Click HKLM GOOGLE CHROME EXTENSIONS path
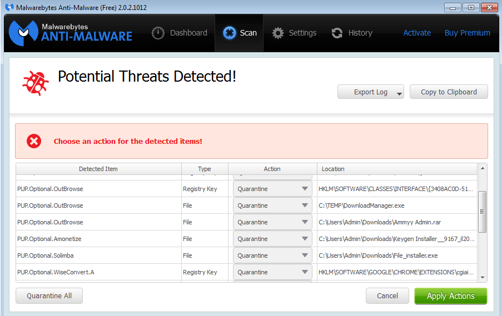This screenshot has width=502, height=316. 396,272
